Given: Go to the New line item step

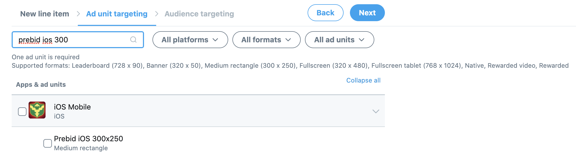Looking at the screenshot, I should pyautogui.click(x=45, y=14).
